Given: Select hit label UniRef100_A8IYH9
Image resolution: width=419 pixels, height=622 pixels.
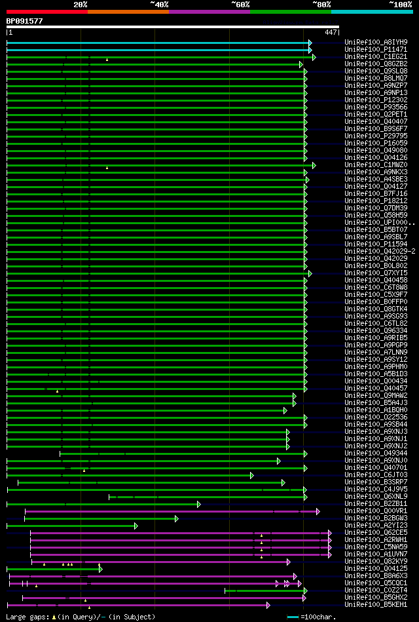Looking at the screenshot, I should [376, 43].
